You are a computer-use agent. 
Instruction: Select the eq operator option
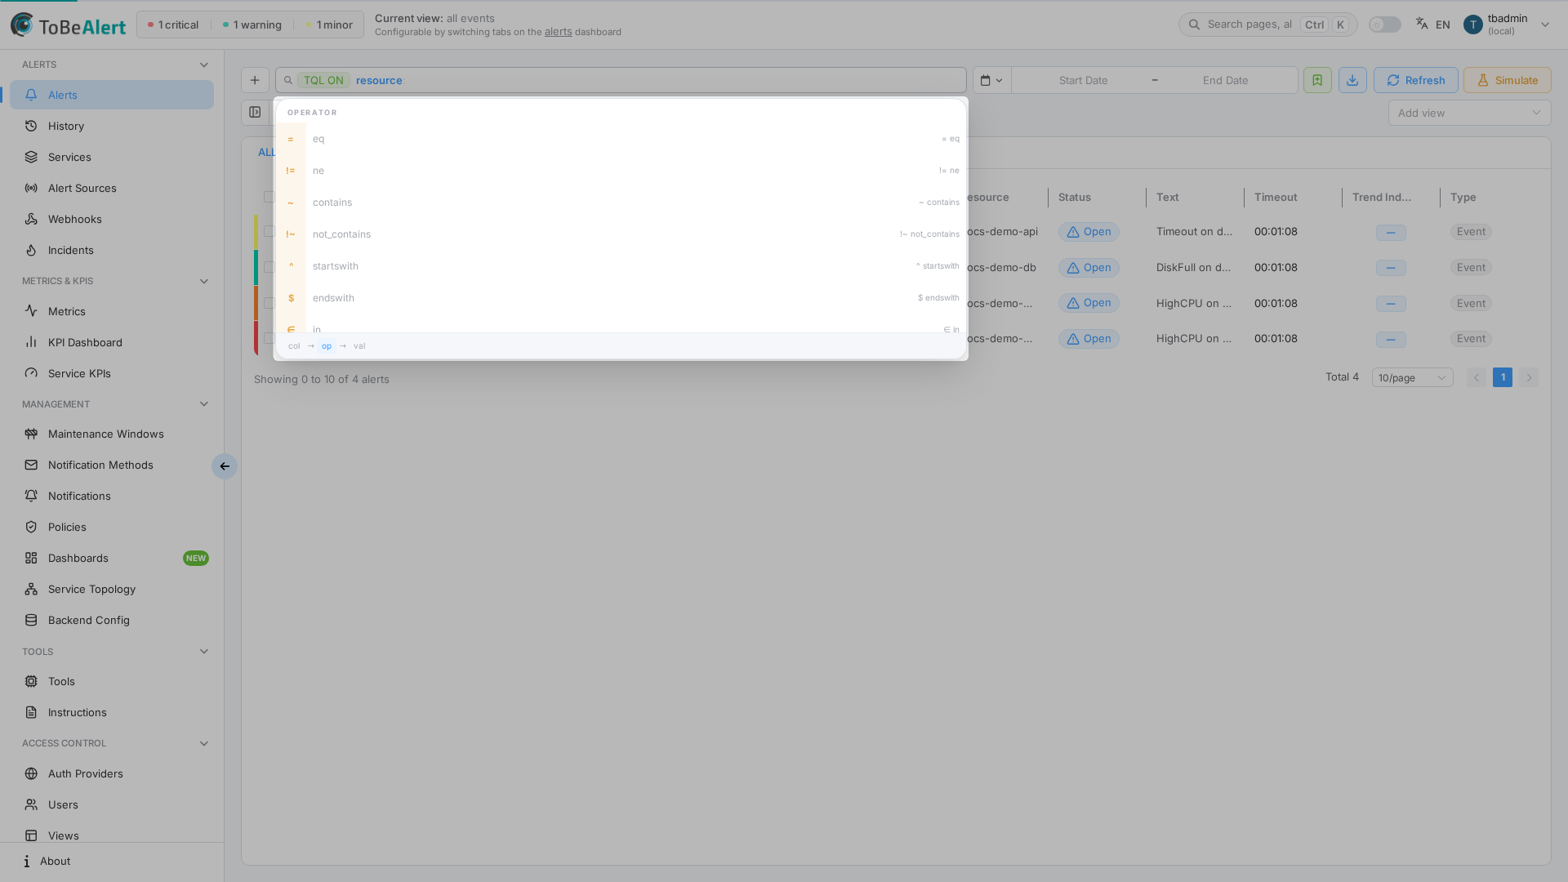click(x=621, y=139)
